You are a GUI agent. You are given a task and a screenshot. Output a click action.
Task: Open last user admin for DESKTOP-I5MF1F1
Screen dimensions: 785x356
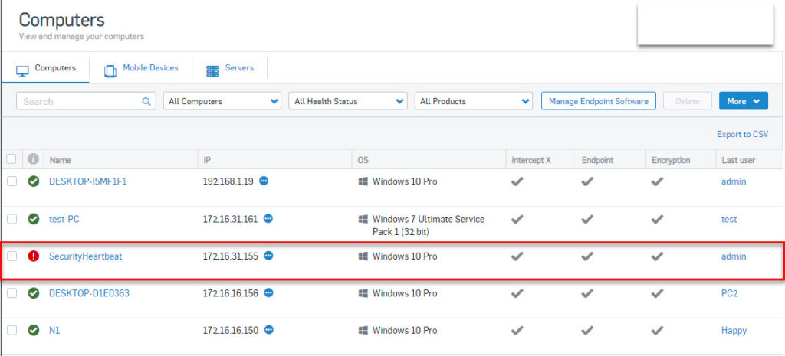(x=734, y=181)
